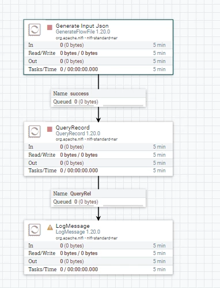Click the yellow warning triangle on LogMessage
This screenshot has height=288, width=220.
pyautogui.click(x=50, y=227)
